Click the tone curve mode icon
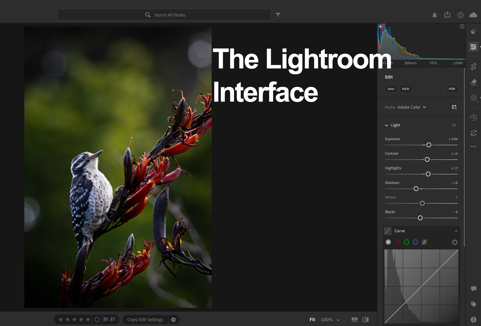 point(388,231)
